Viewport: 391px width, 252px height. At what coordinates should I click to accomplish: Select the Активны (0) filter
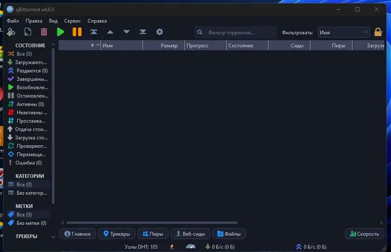tap(28, 104)
